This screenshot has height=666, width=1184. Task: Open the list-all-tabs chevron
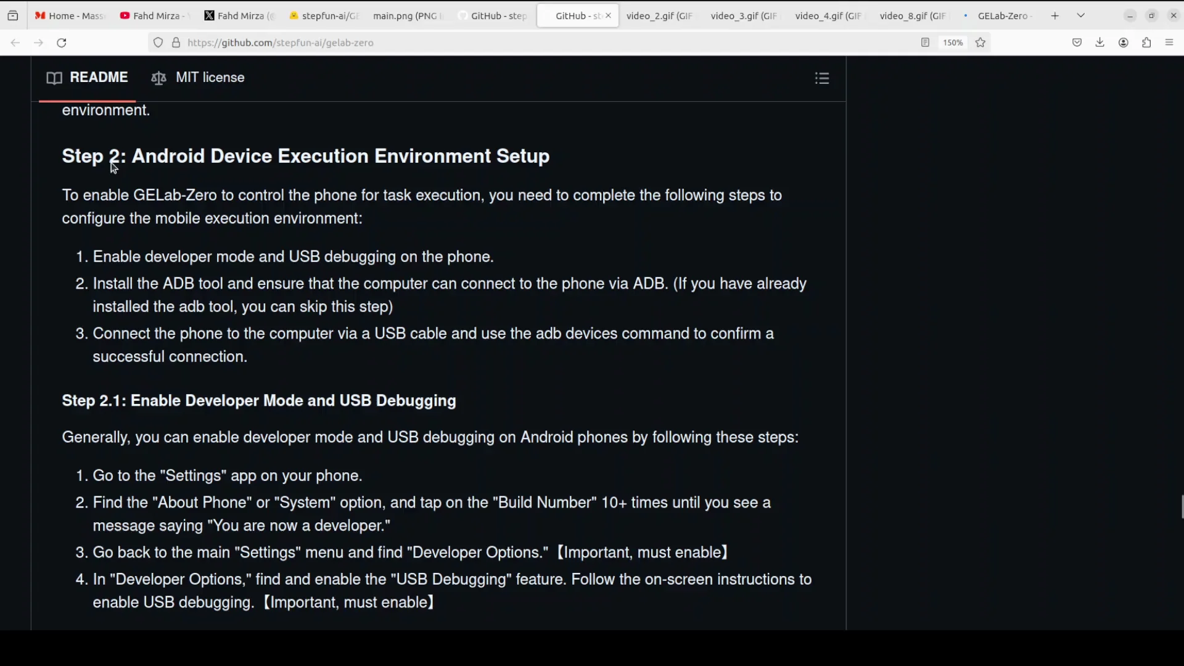(1080, 15)
